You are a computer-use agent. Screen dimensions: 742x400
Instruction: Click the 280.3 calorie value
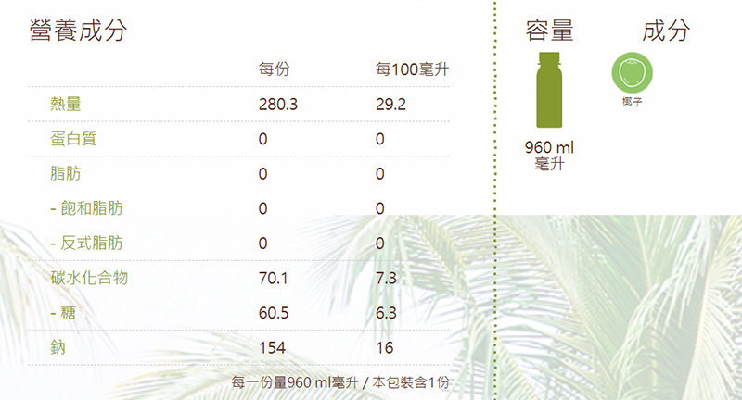278,104
